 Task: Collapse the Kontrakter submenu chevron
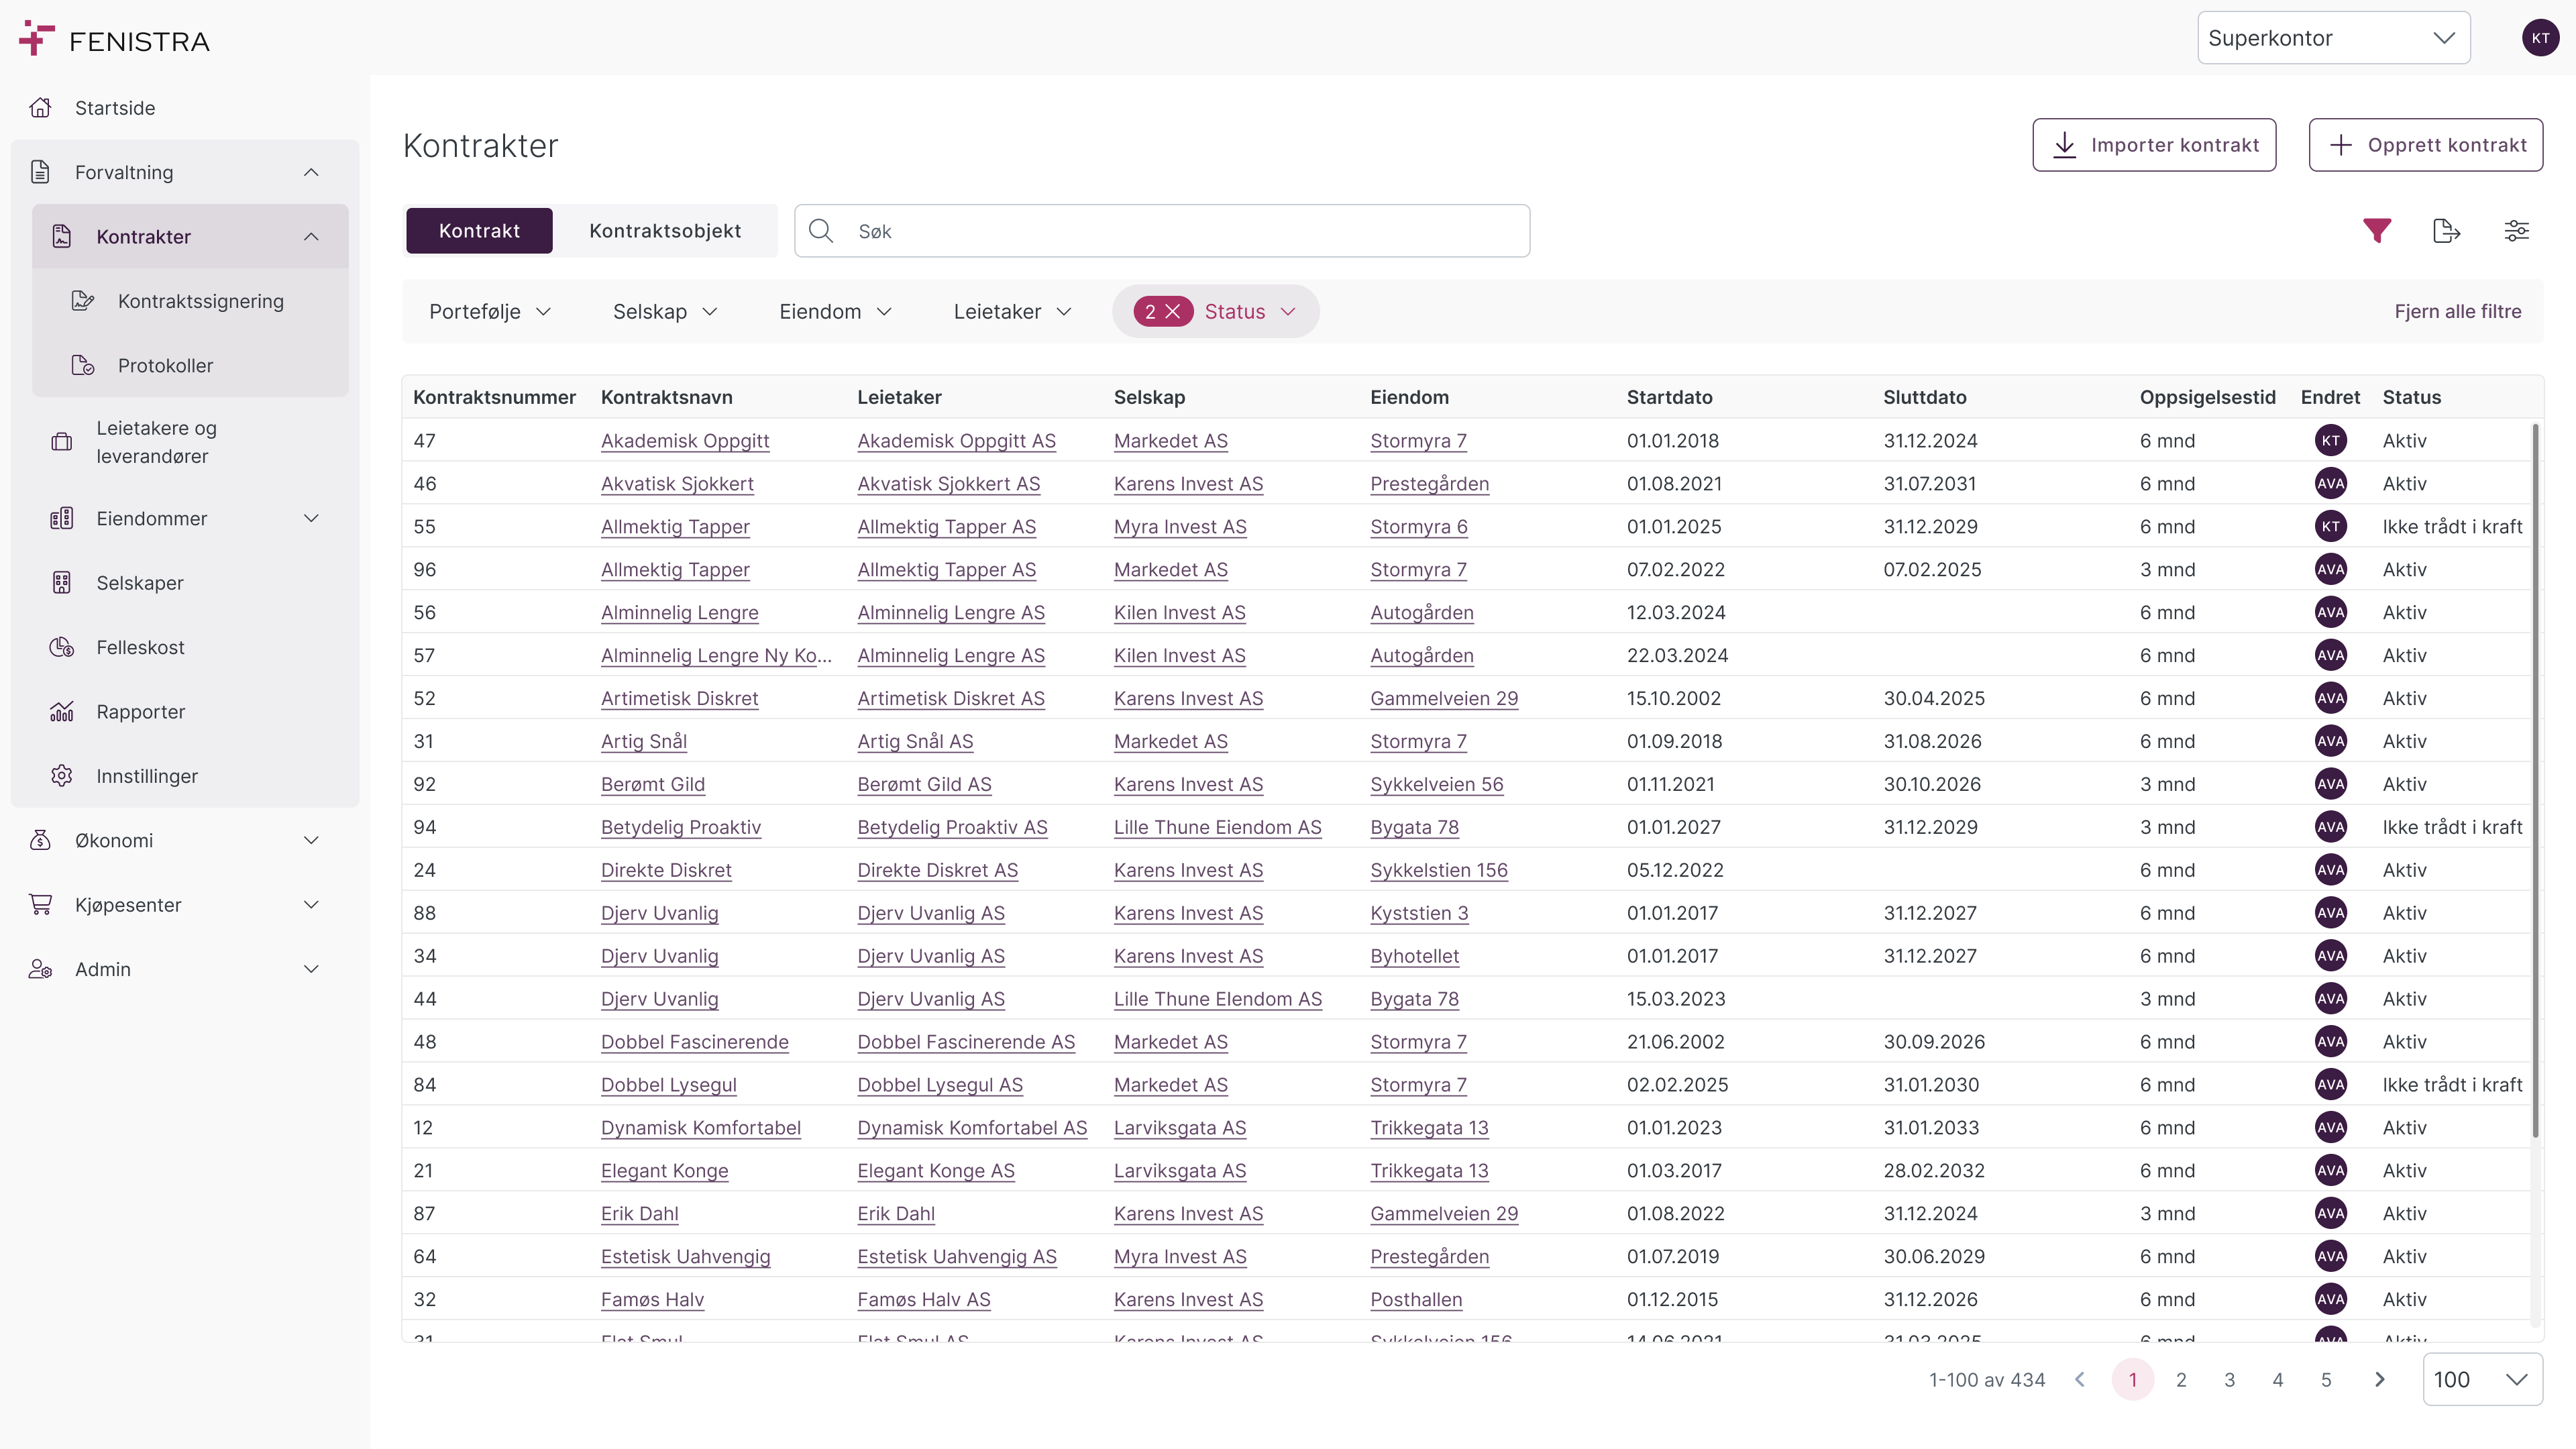311,237
